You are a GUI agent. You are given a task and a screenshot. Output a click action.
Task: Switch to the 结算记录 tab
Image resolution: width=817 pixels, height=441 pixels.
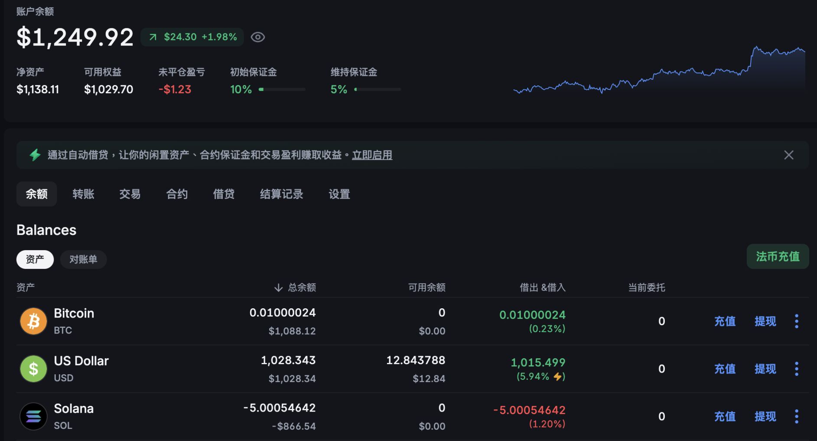click(281, 194)
